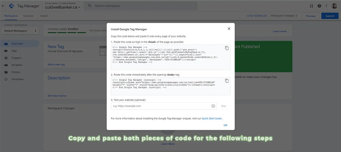Click the GTM-TC5BWL2W container ID link

pos(257,16)
